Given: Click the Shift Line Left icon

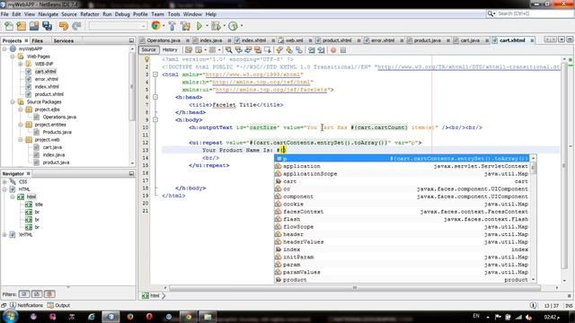Looking at the screenshot, I should click(312, 50).
